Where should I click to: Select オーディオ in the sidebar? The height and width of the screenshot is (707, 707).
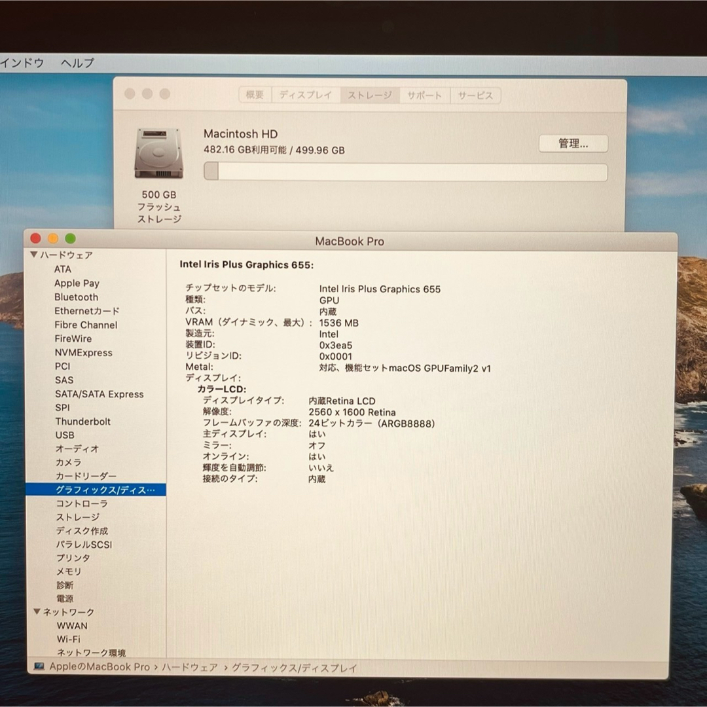[77, 448]
